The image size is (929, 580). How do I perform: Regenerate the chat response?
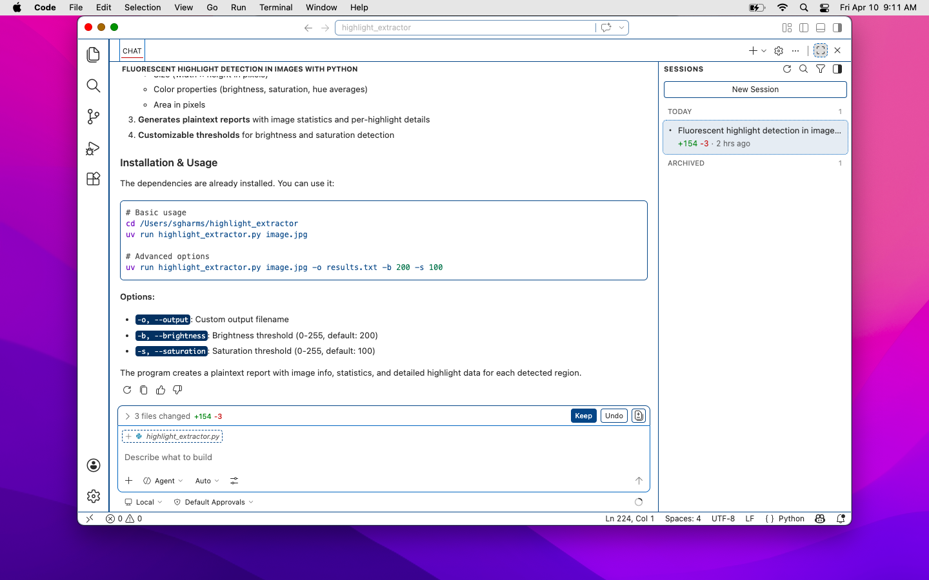127,390
